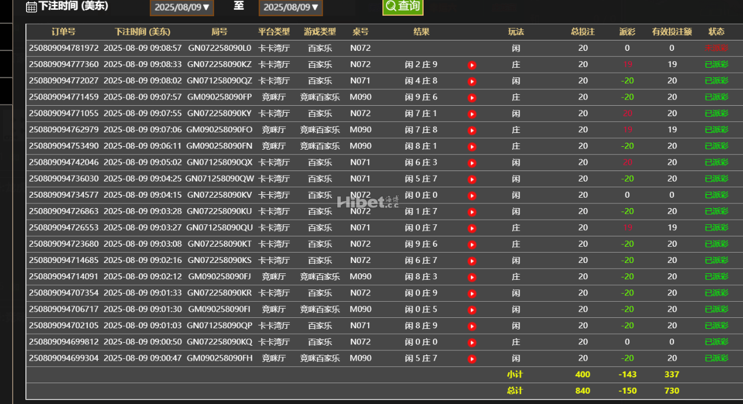Open the end date dropdown
Image resolution: width=743 pixels, height=404 pixels.
coord(290,8)
